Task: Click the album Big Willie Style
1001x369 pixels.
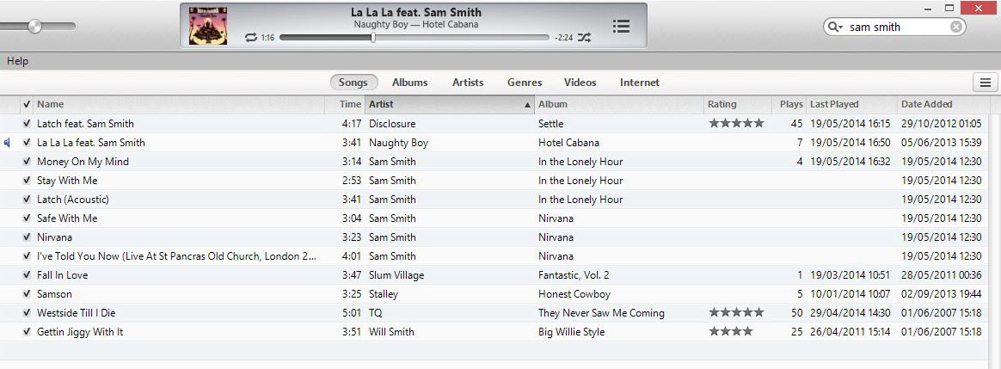Action: [571, 332]
